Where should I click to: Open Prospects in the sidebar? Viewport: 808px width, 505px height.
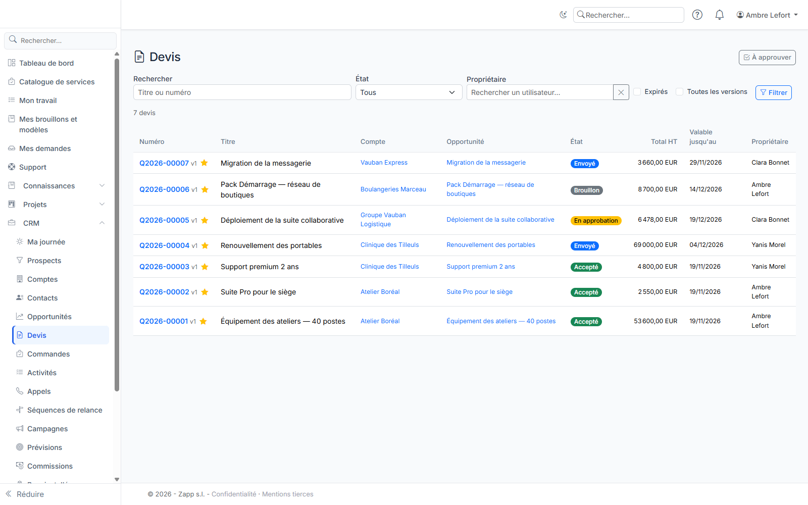61,261
